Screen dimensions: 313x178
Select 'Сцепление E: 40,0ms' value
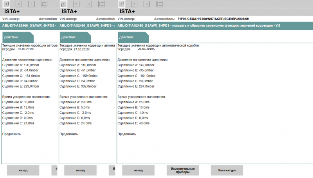coord(133,123)
